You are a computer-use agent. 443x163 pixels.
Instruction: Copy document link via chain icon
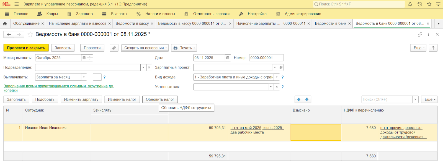420,35
